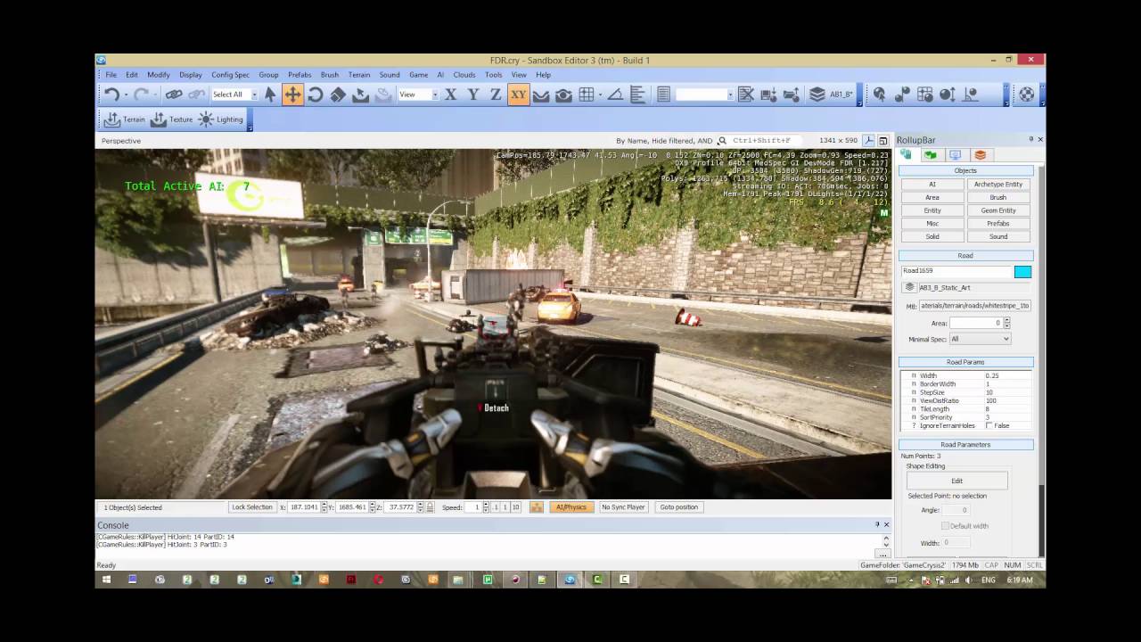Toggle snap to grid icon

586,95
